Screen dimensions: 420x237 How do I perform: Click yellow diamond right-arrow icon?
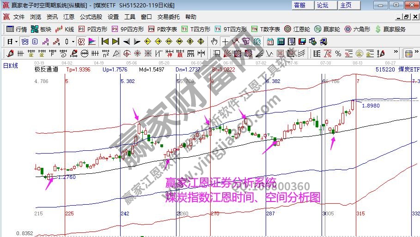(x=158, y=41)
